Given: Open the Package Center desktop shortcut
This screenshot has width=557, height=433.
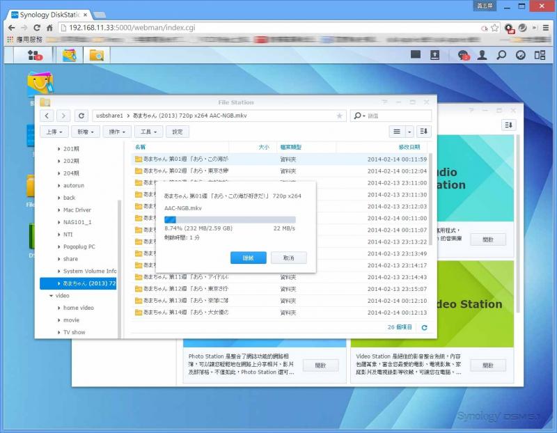Looking at the screenshot, I should coord(40,85).
